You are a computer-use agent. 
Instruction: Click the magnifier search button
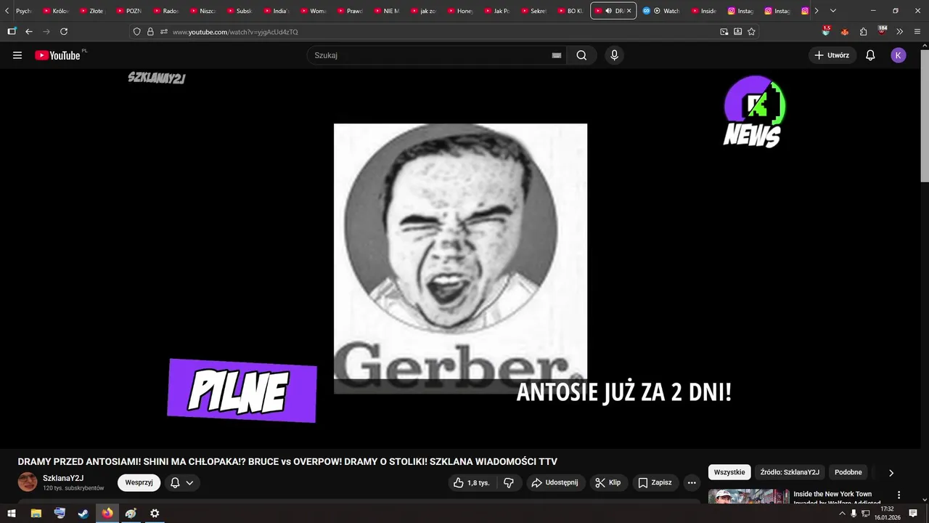(581, 55)
